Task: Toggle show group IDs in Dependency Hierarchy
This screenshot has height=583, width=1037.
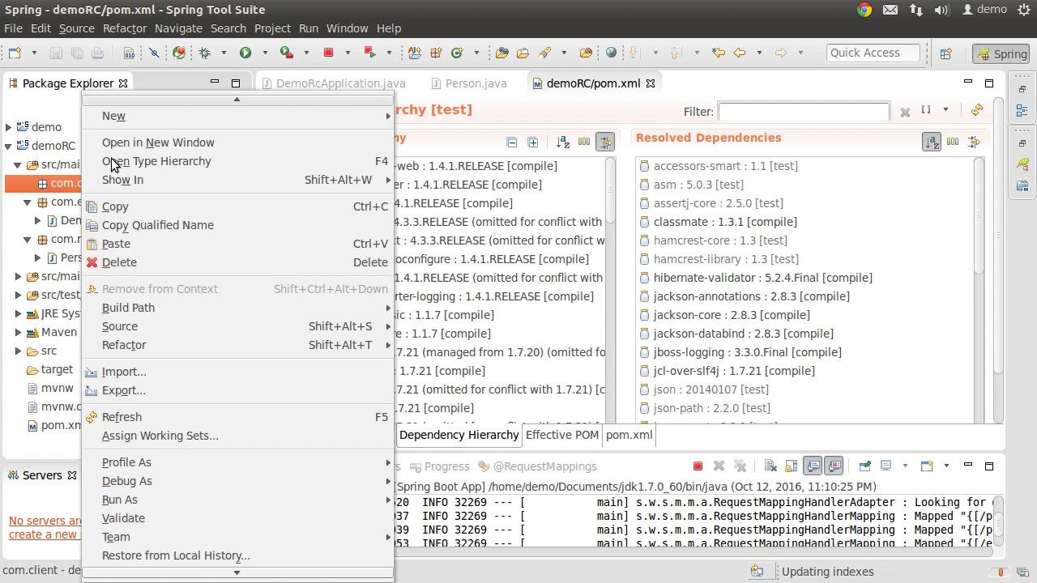Action: [x=584, y=142]
